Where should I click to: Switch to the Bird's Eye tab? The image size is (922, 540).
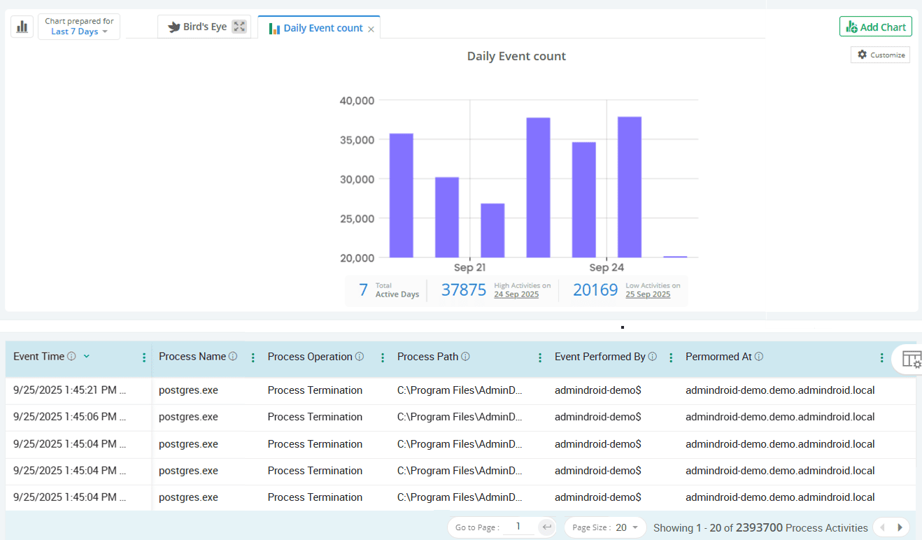point(204,26)
